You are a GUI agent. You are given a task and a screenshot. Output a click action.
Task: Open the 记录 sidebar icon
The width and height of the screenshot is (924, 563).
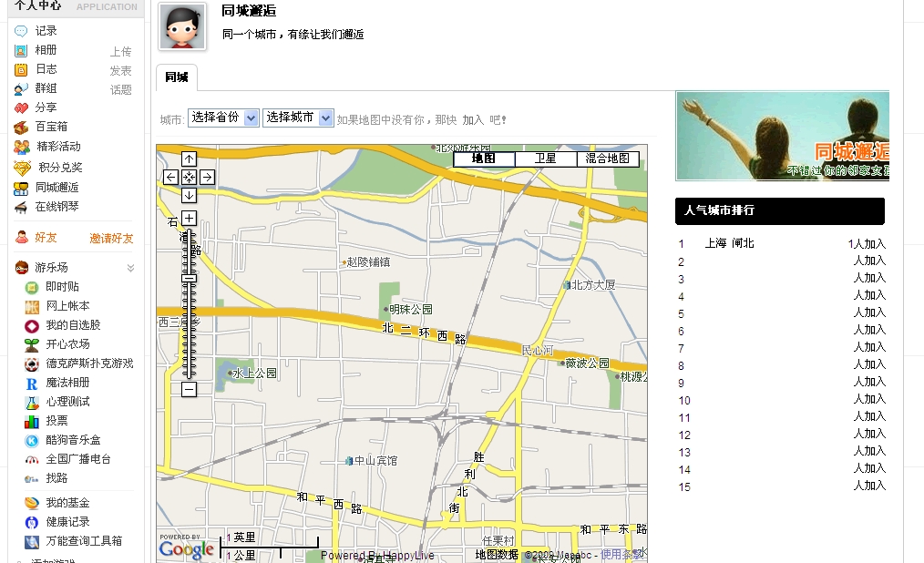point(21,31)
